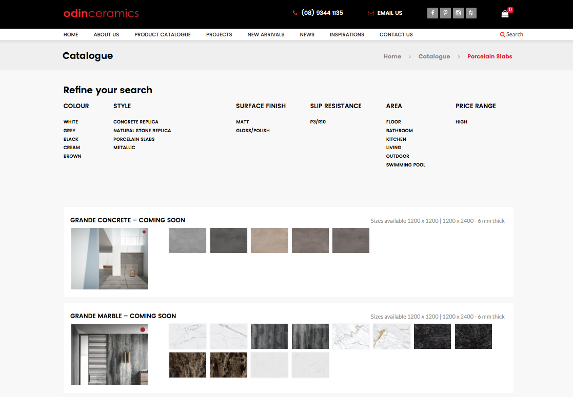Open the Inspirations menu item
Screen dimensions: 573x397
tap(347, 35)
